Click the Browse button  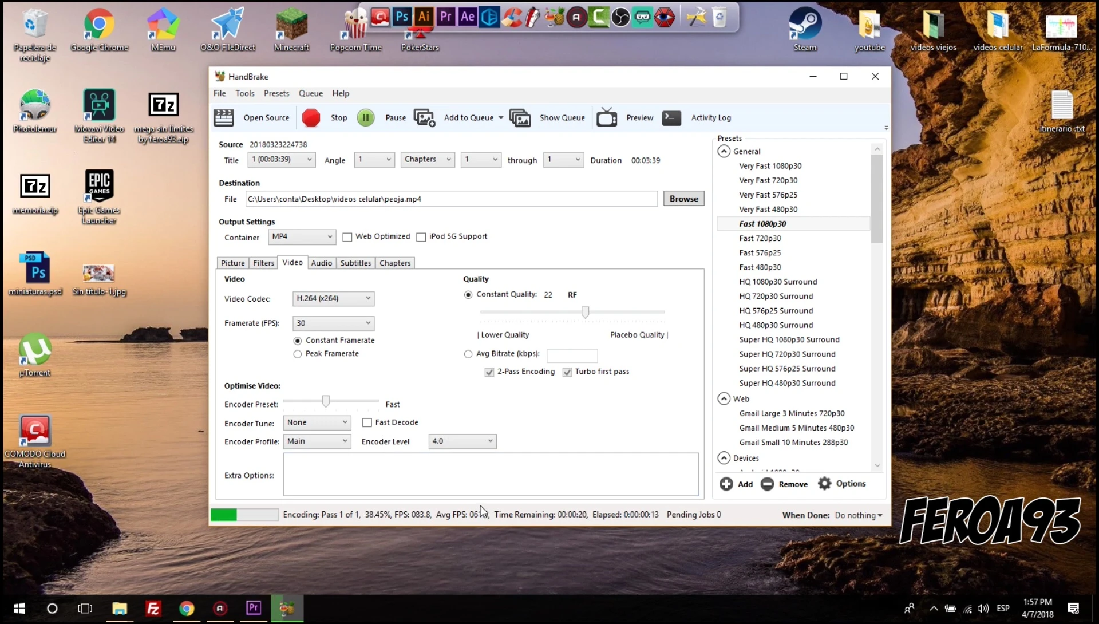684,199
